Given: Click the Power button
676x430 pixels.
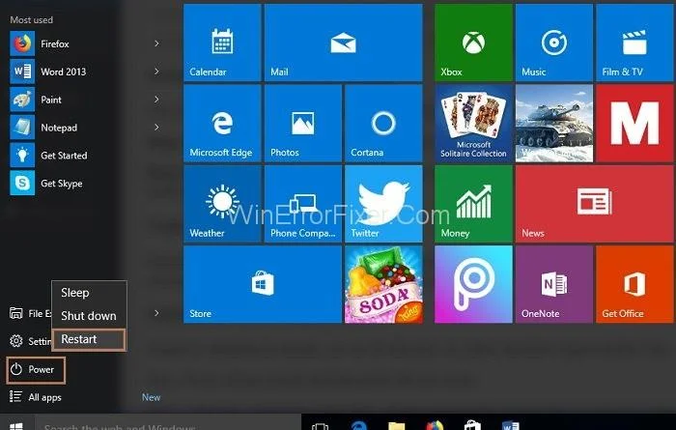Looking at the screenshot, I should point(36,370).
